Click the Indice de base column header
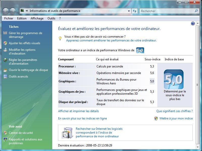 174,59
